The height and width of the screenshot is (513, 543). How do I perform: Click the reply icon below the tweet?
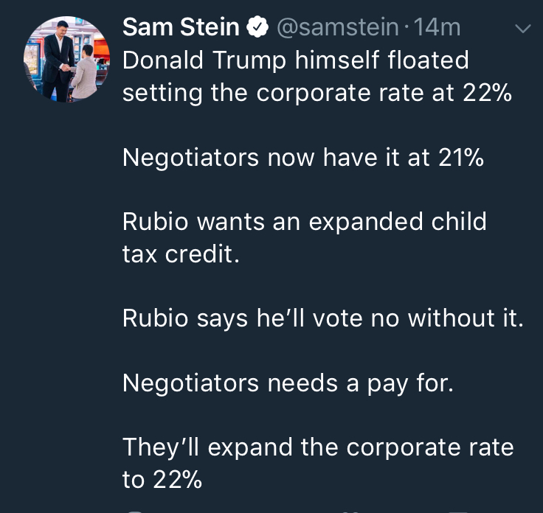(x=134, y=510)
